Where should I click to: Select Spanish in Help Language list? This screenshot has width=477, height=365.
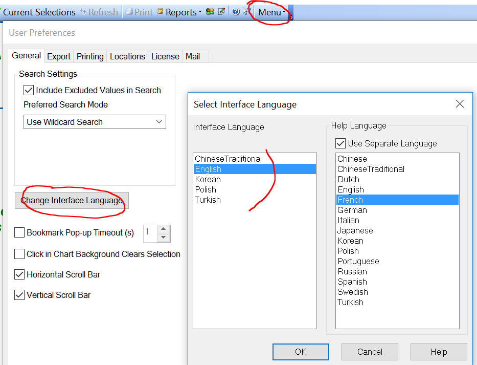pos(397,282)
